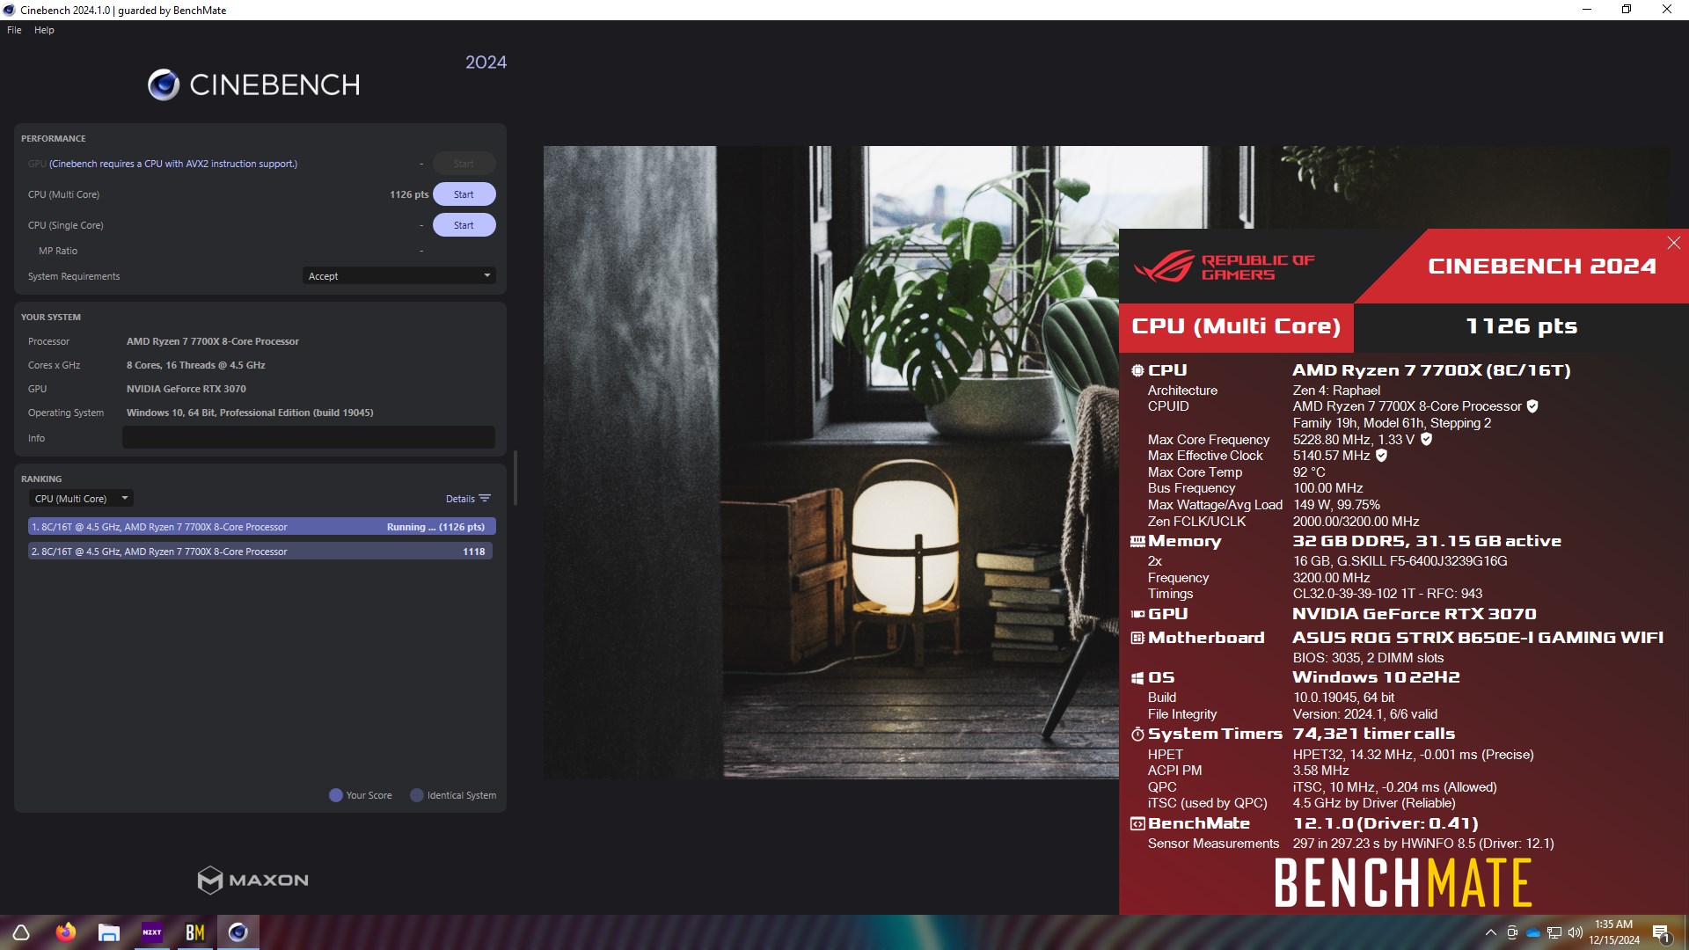Click the CPU chip icon in BenchMate panel

click(1137, 371)
